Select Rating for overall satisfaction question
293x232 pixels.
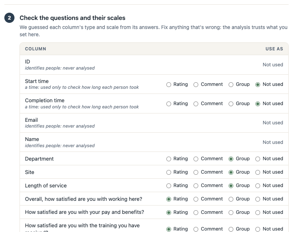tap(169, 199)
